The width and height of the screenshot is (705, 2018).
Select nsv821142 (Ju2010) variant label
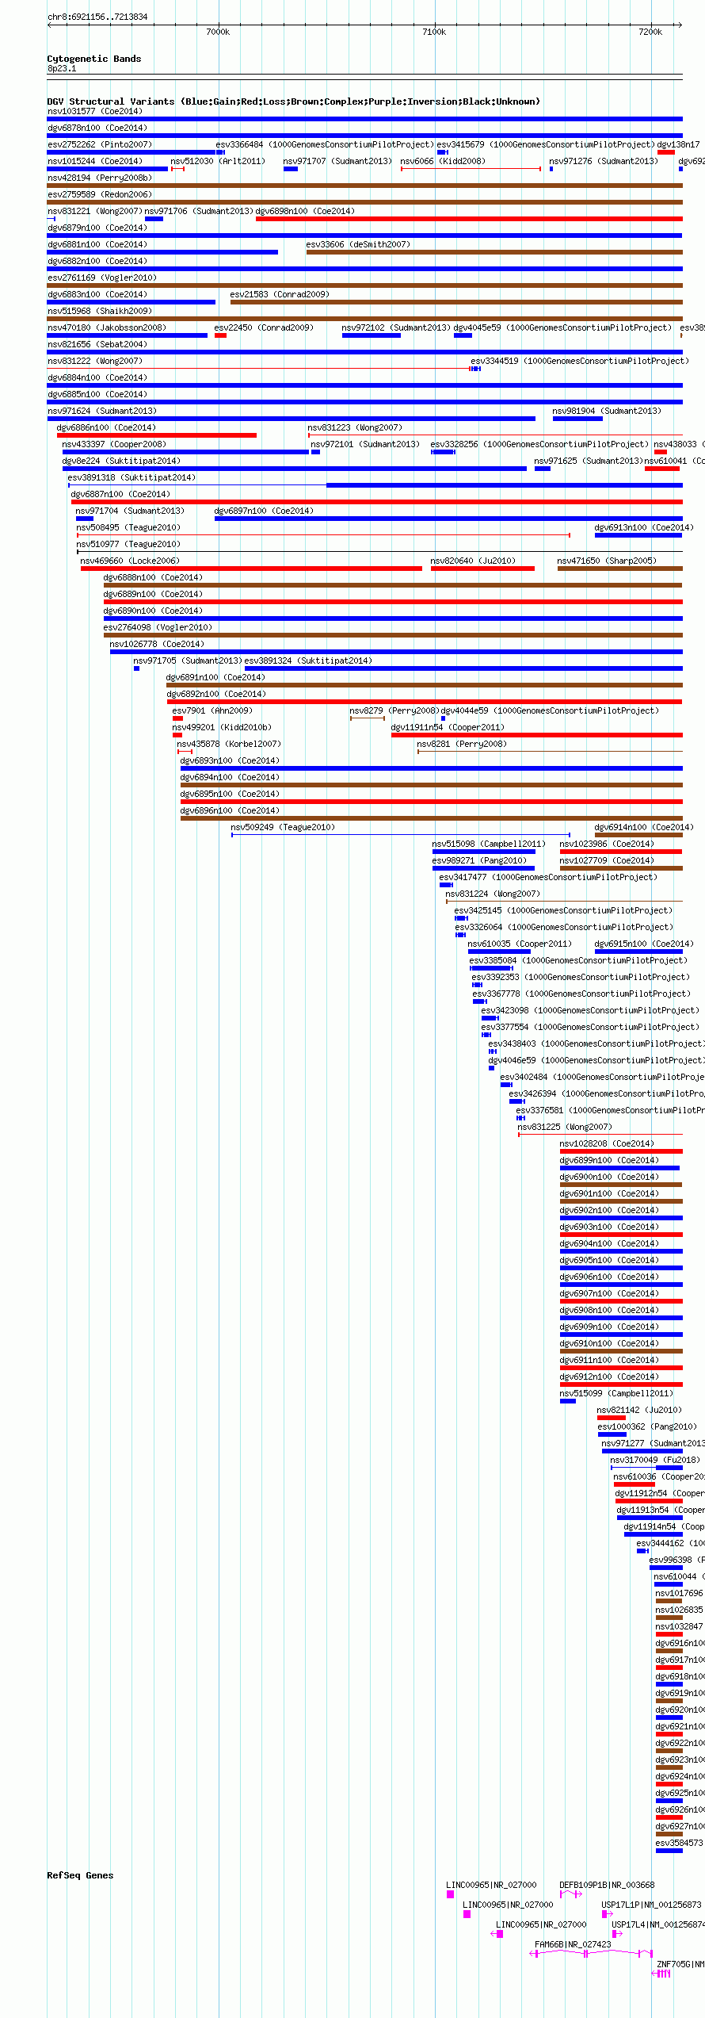pos(639,1410)
